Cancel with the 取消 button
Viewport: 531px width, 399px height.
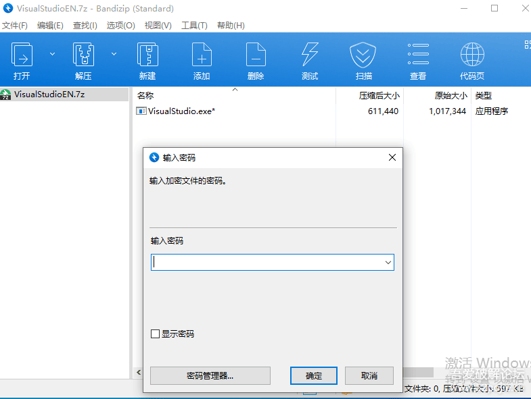pos(369,375)
